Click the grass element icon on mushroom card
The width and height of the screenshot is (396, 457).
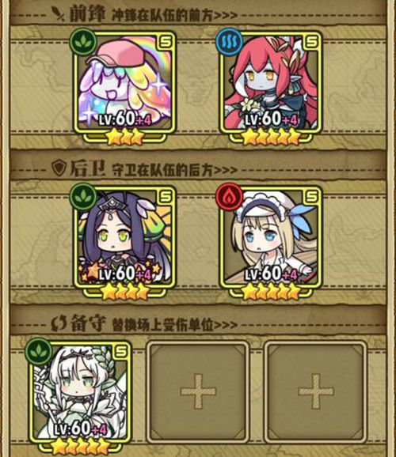click(83, 42)
